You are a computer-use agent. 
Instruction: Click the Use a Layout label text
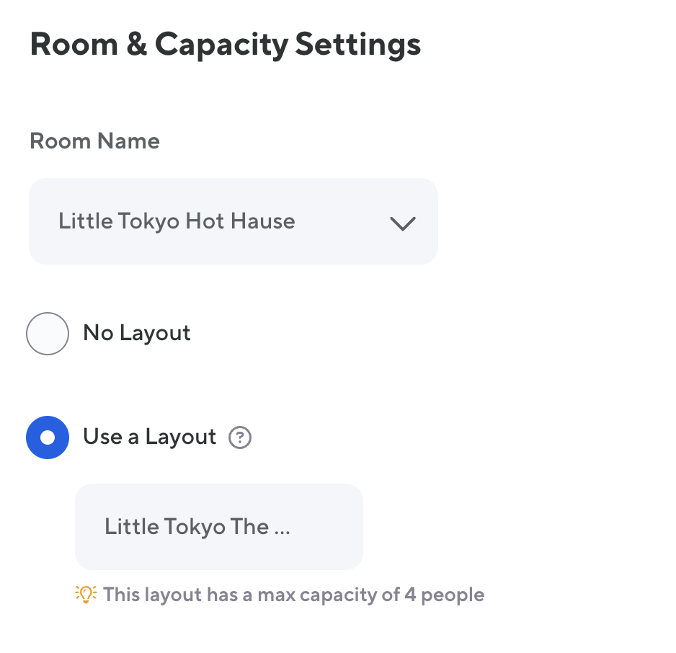[150, 437]
